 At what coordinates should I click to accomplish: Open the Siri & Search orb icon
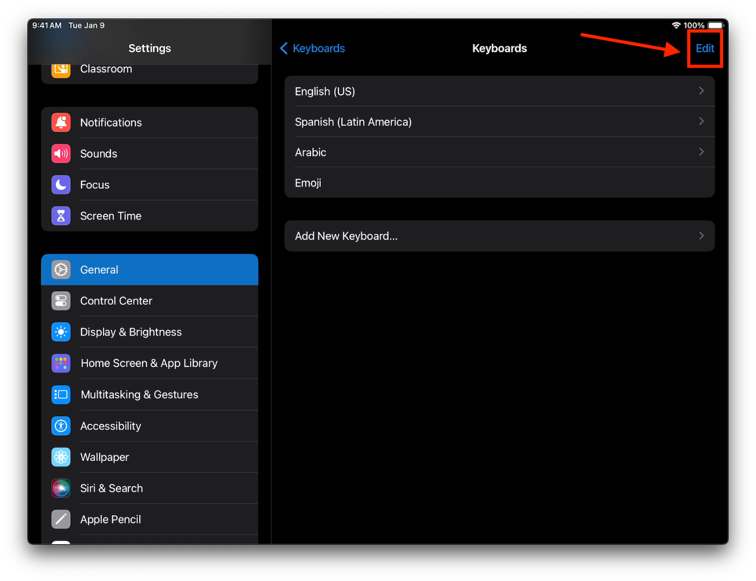(x=61, y=488)
